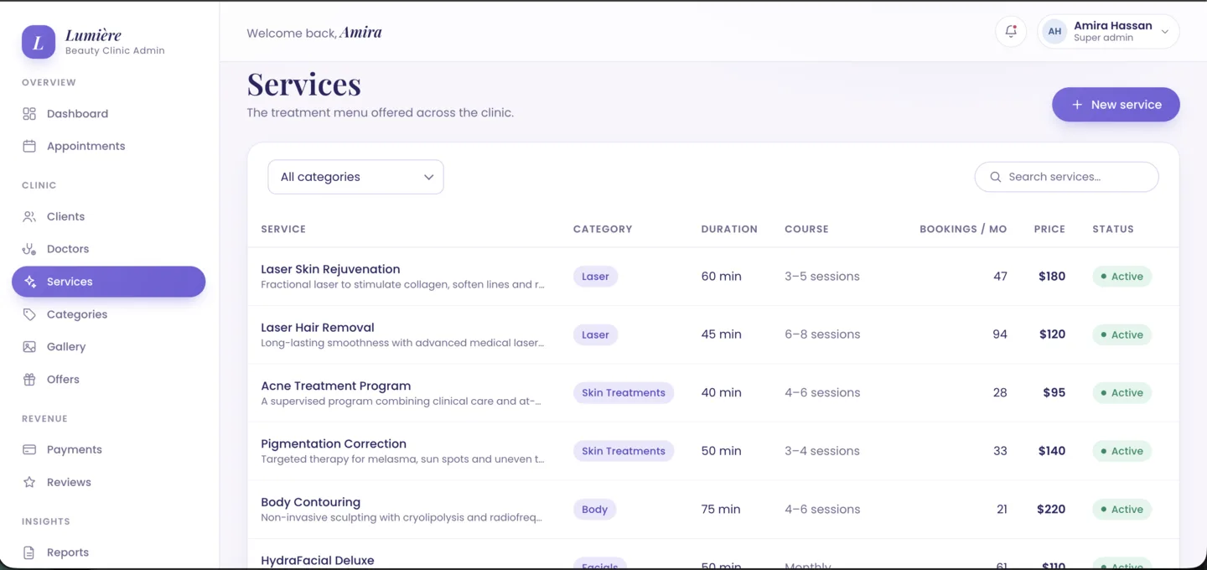Open the Reviews page
Viewport: 1207px width, 570px height.
coord(109,482)
